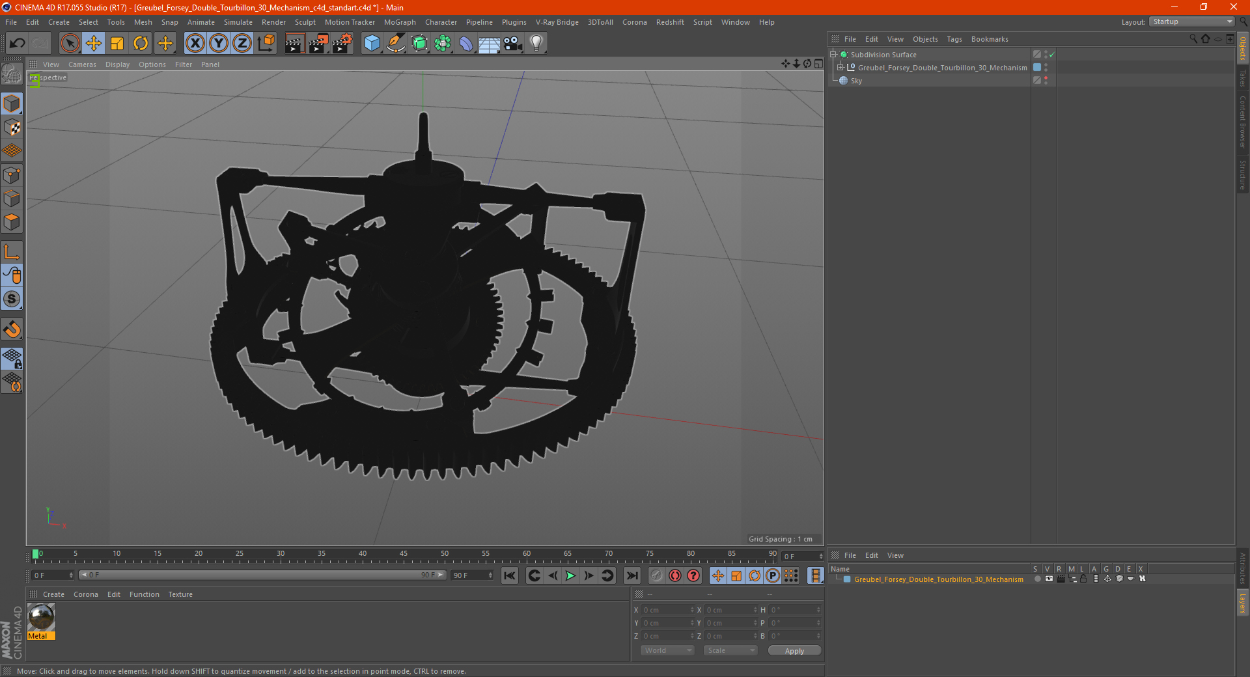Activate the Rotate tool
This screenshot has width=1250, height=677.
(141, 44)
